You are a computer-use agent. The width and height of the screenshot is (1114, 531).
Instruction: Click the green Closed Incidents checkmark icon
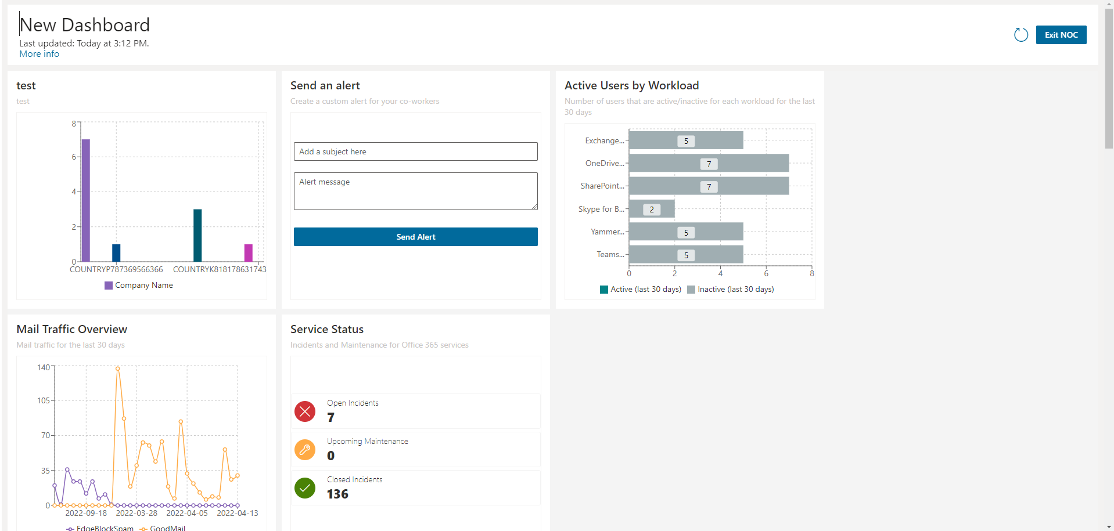click(305, 488)
